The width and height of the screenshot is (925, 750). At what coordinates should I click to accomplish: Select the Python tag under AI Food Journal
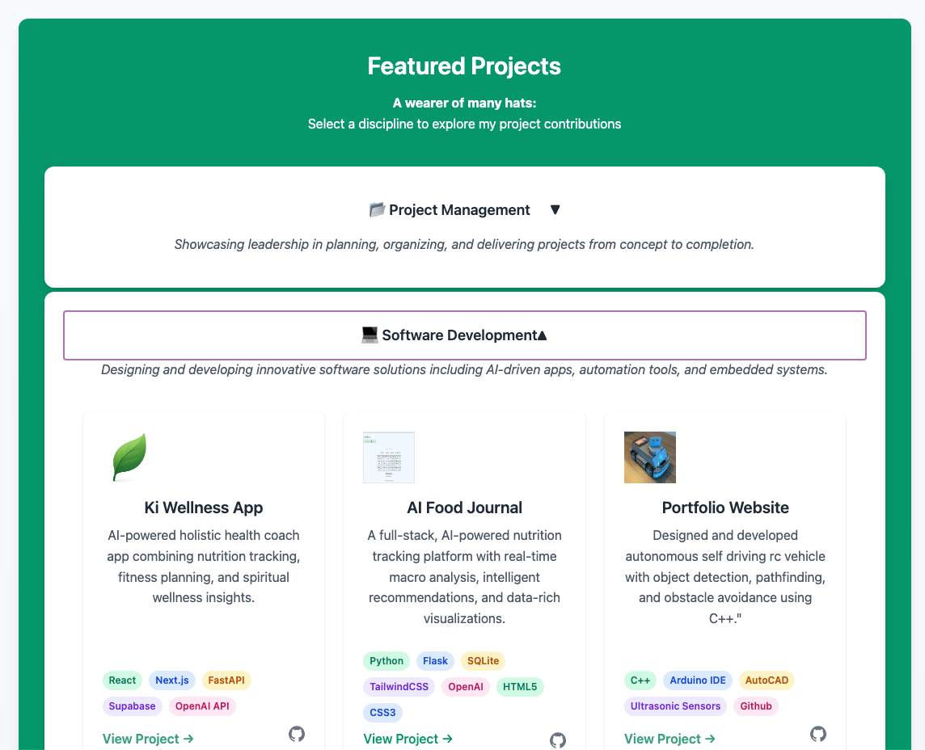pyautogui.click(x=386, y=660)
